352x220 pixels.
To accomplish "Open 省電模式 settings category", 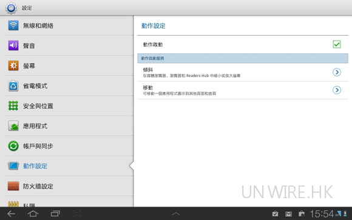I will pyautogui.click(x=69, y=85).
